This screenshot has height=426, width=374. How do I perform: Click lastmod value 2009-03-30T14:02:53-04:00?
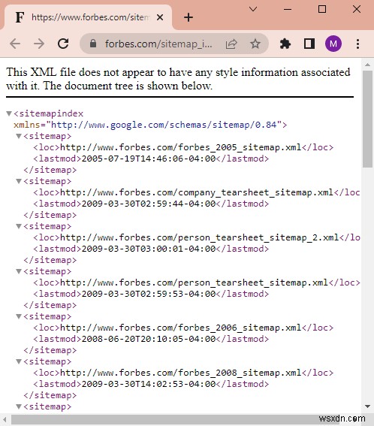149,384
